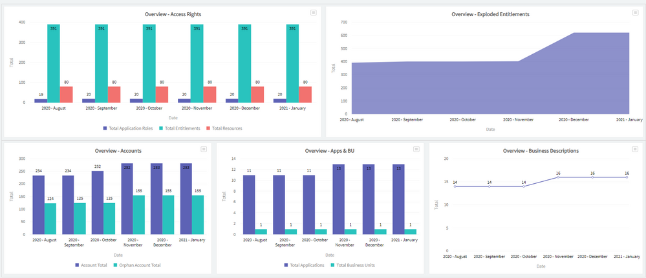Click the 19 Application Roles bar for August

pos(41,101)
